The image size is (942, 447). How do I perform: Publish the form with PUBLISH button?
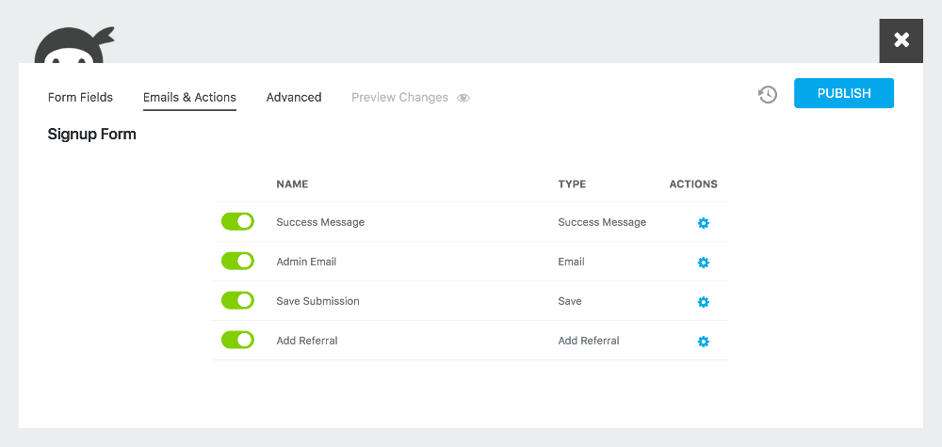[844, 93]
